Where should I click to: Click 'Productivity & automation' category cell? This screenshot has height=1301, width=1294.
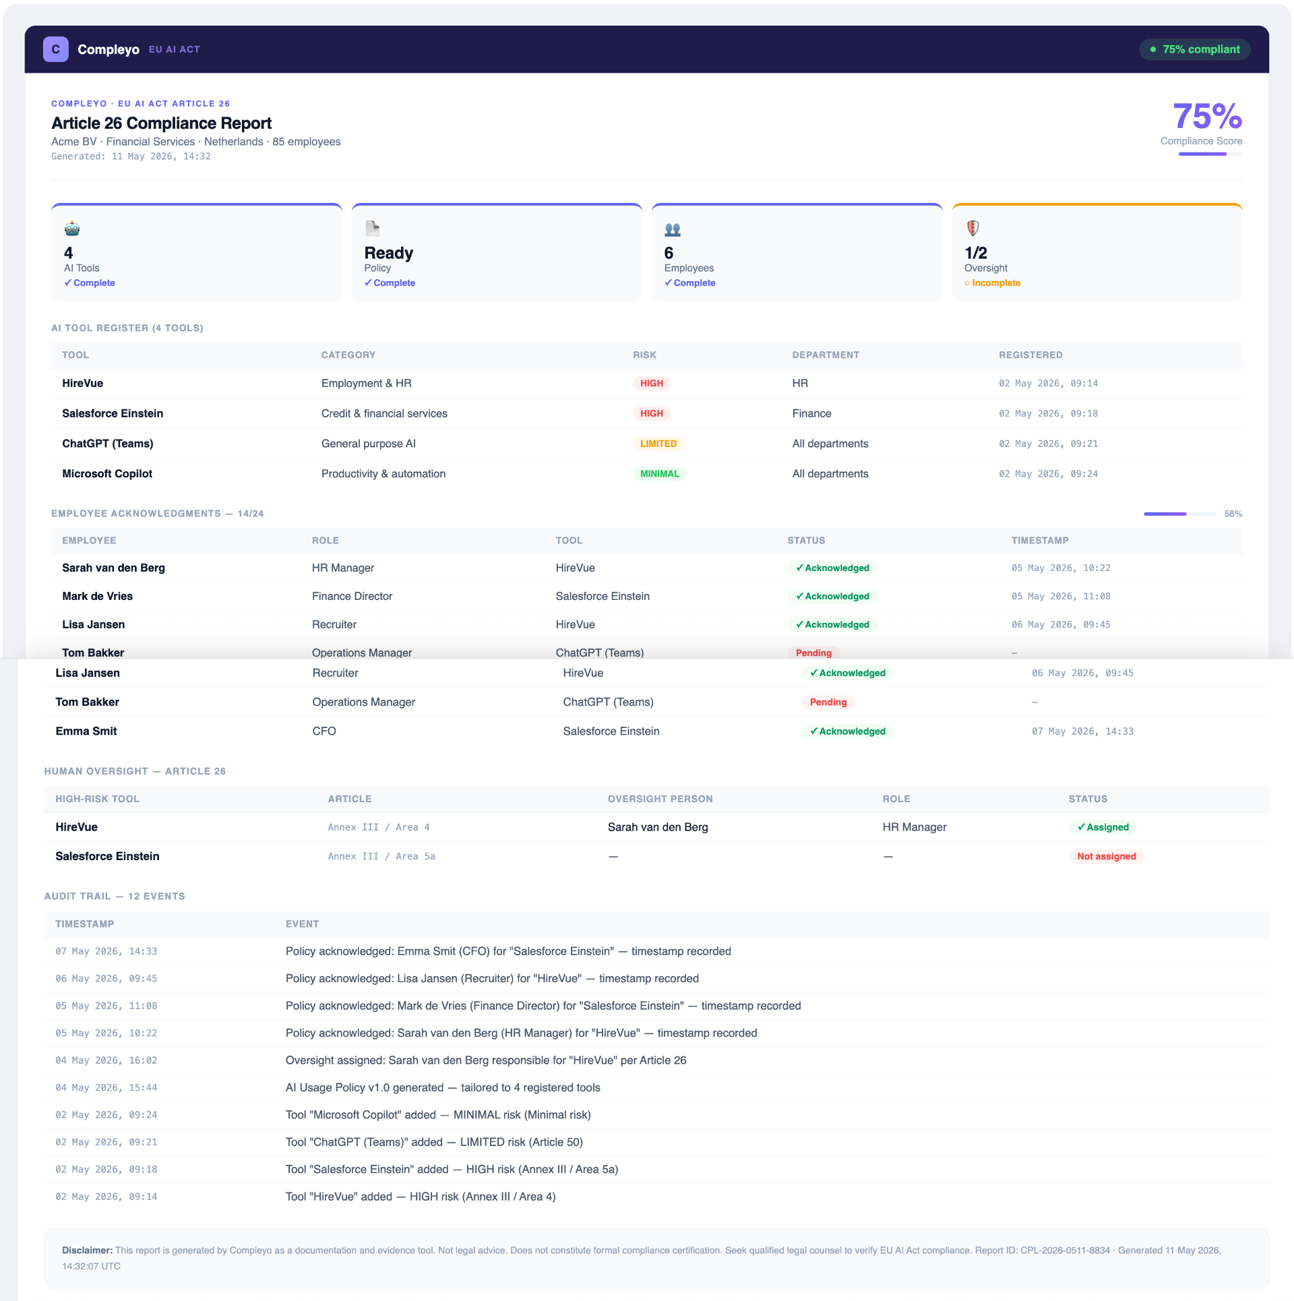tap(383, 474)
